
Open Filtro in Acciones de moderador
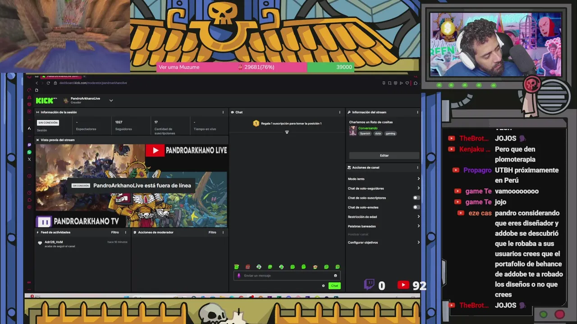(x=212, y=232)
